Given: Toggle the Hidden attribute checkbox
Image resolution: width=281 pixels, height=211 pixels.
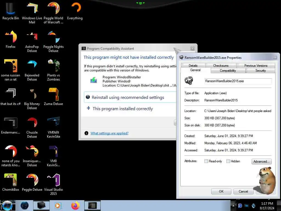Looking at the screenshot, I should tap(228, 161).
